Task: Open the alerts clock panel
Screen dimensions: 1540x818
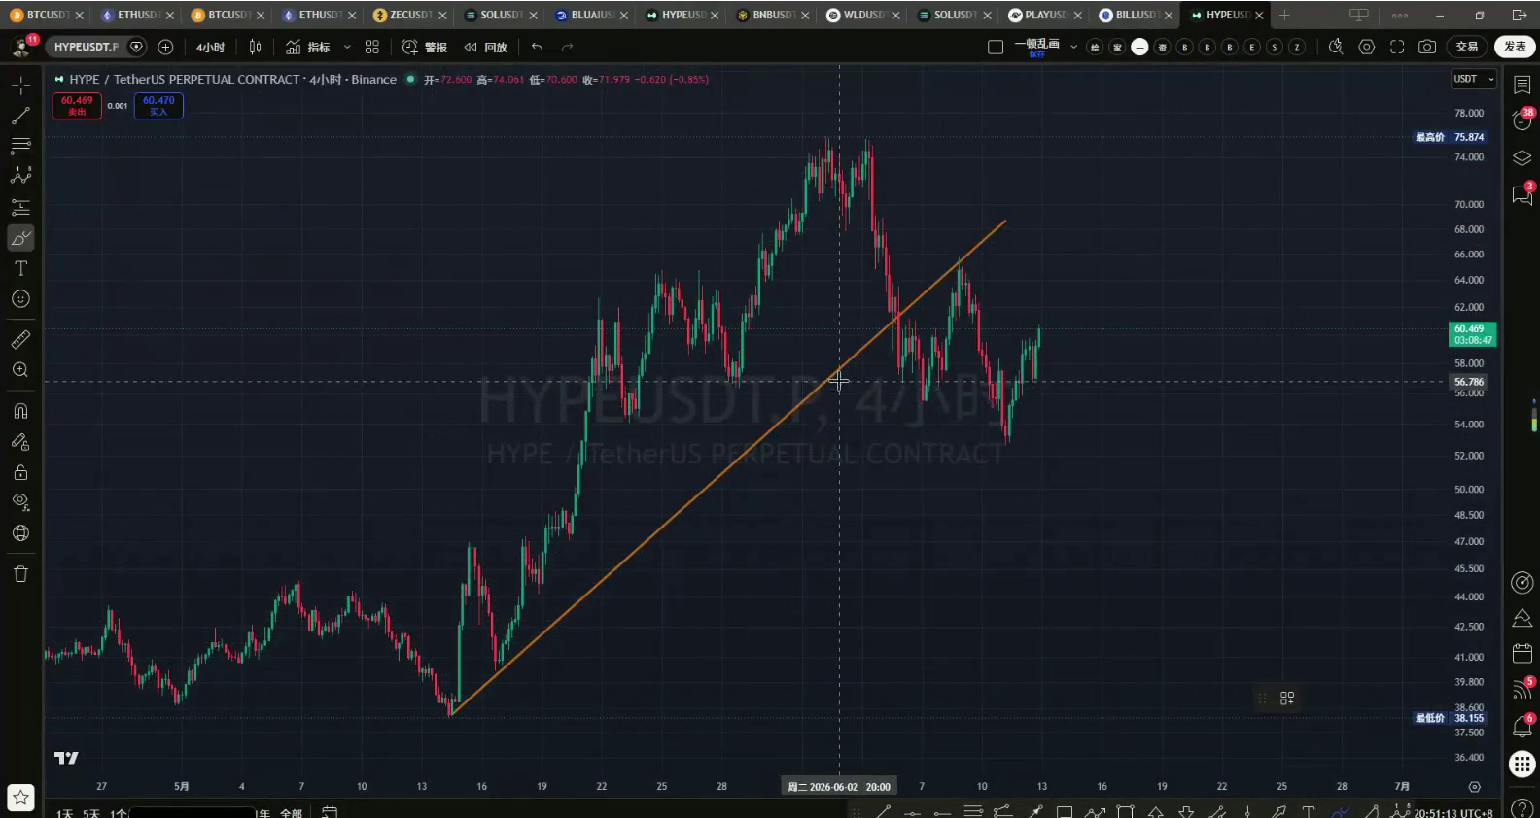Action: tap(1522, 119)
